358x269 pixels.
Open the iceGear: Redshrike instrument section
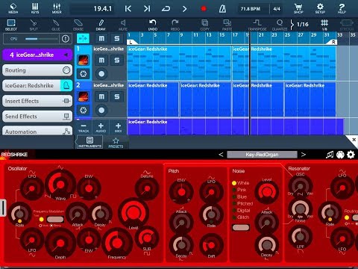pos(37,85)
